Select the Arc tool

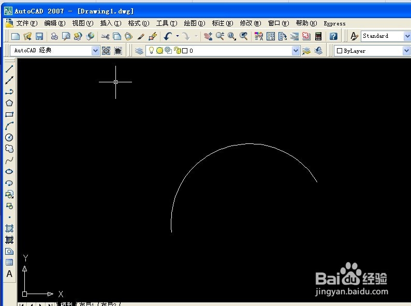point(9,126)
